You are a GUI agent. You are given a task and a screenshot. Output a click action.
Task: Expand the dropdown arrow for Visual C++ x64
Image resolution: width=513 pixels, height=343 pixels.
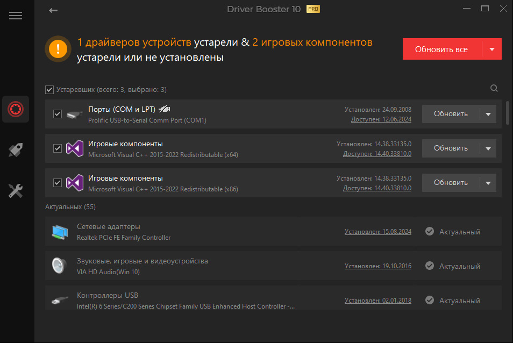(488, 148)
